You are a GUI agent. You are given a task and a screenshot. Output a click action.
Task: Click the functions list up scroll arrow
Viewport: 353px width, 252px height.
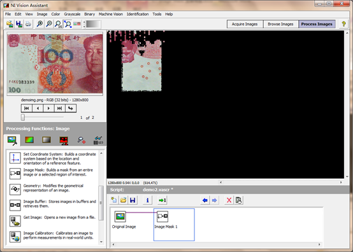(101, 153)
